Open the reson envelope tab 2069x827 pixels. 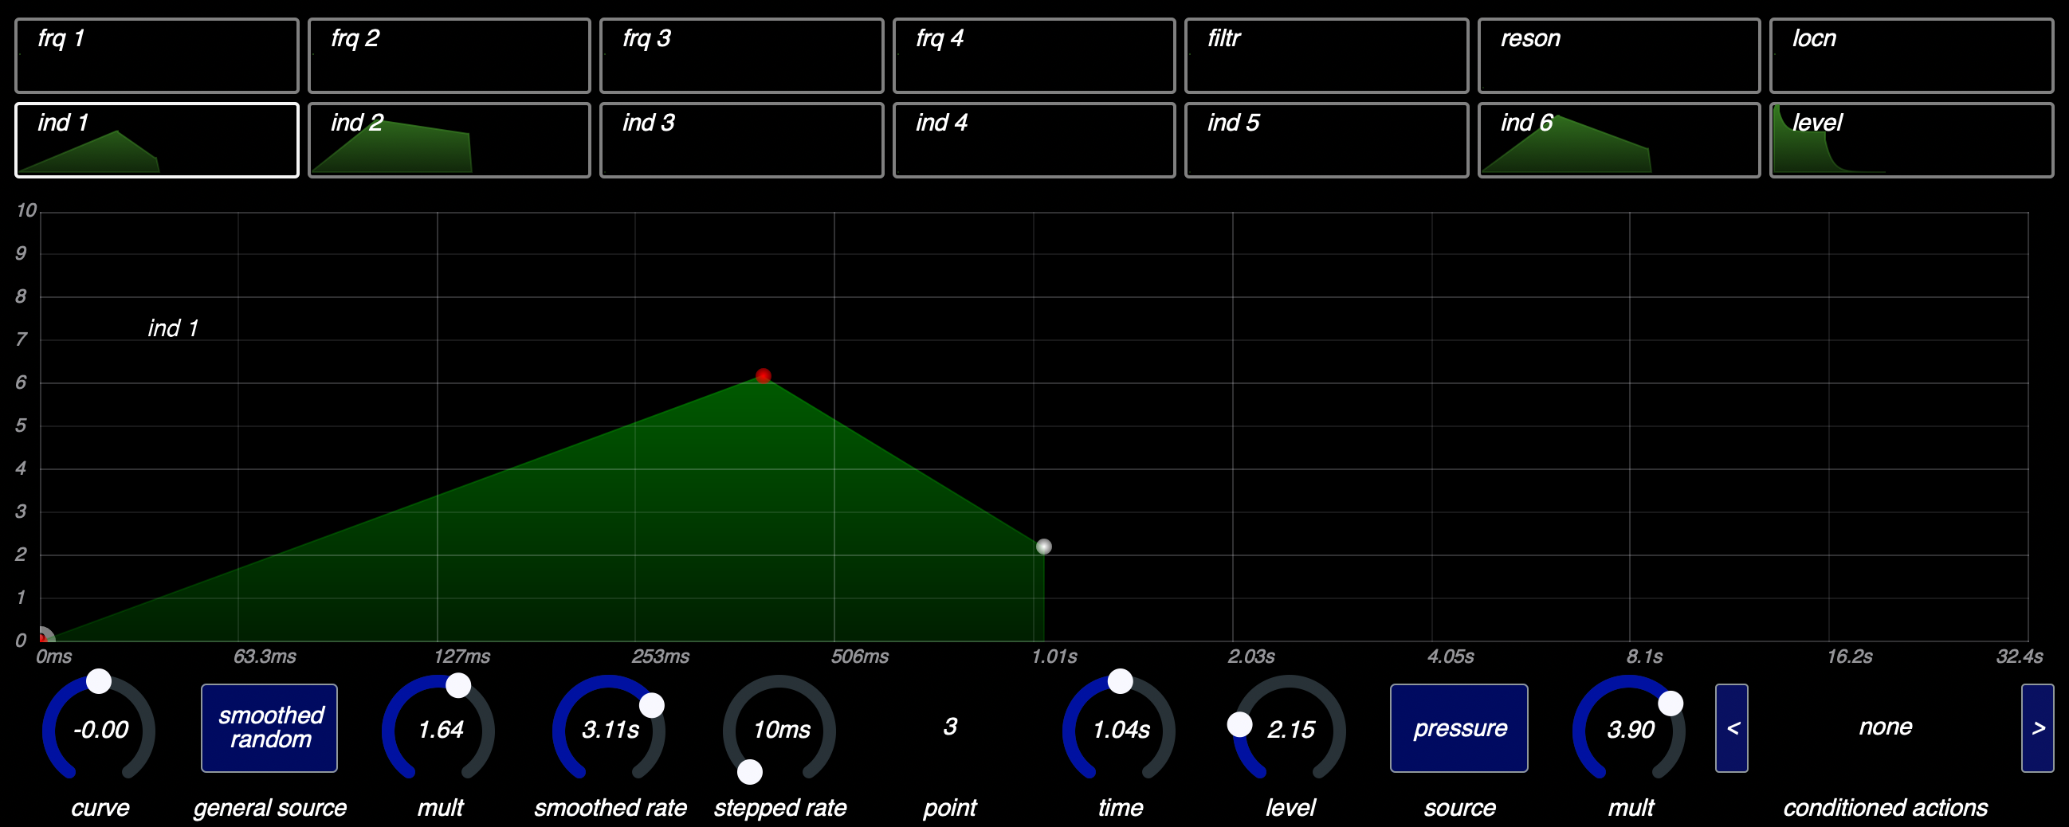click(x=1619, y=57)
